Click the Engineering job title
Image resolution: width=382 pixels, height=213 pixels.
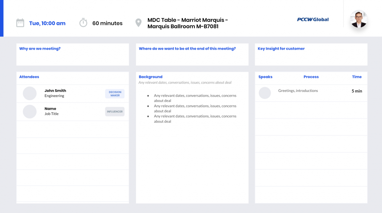(54, 96)
